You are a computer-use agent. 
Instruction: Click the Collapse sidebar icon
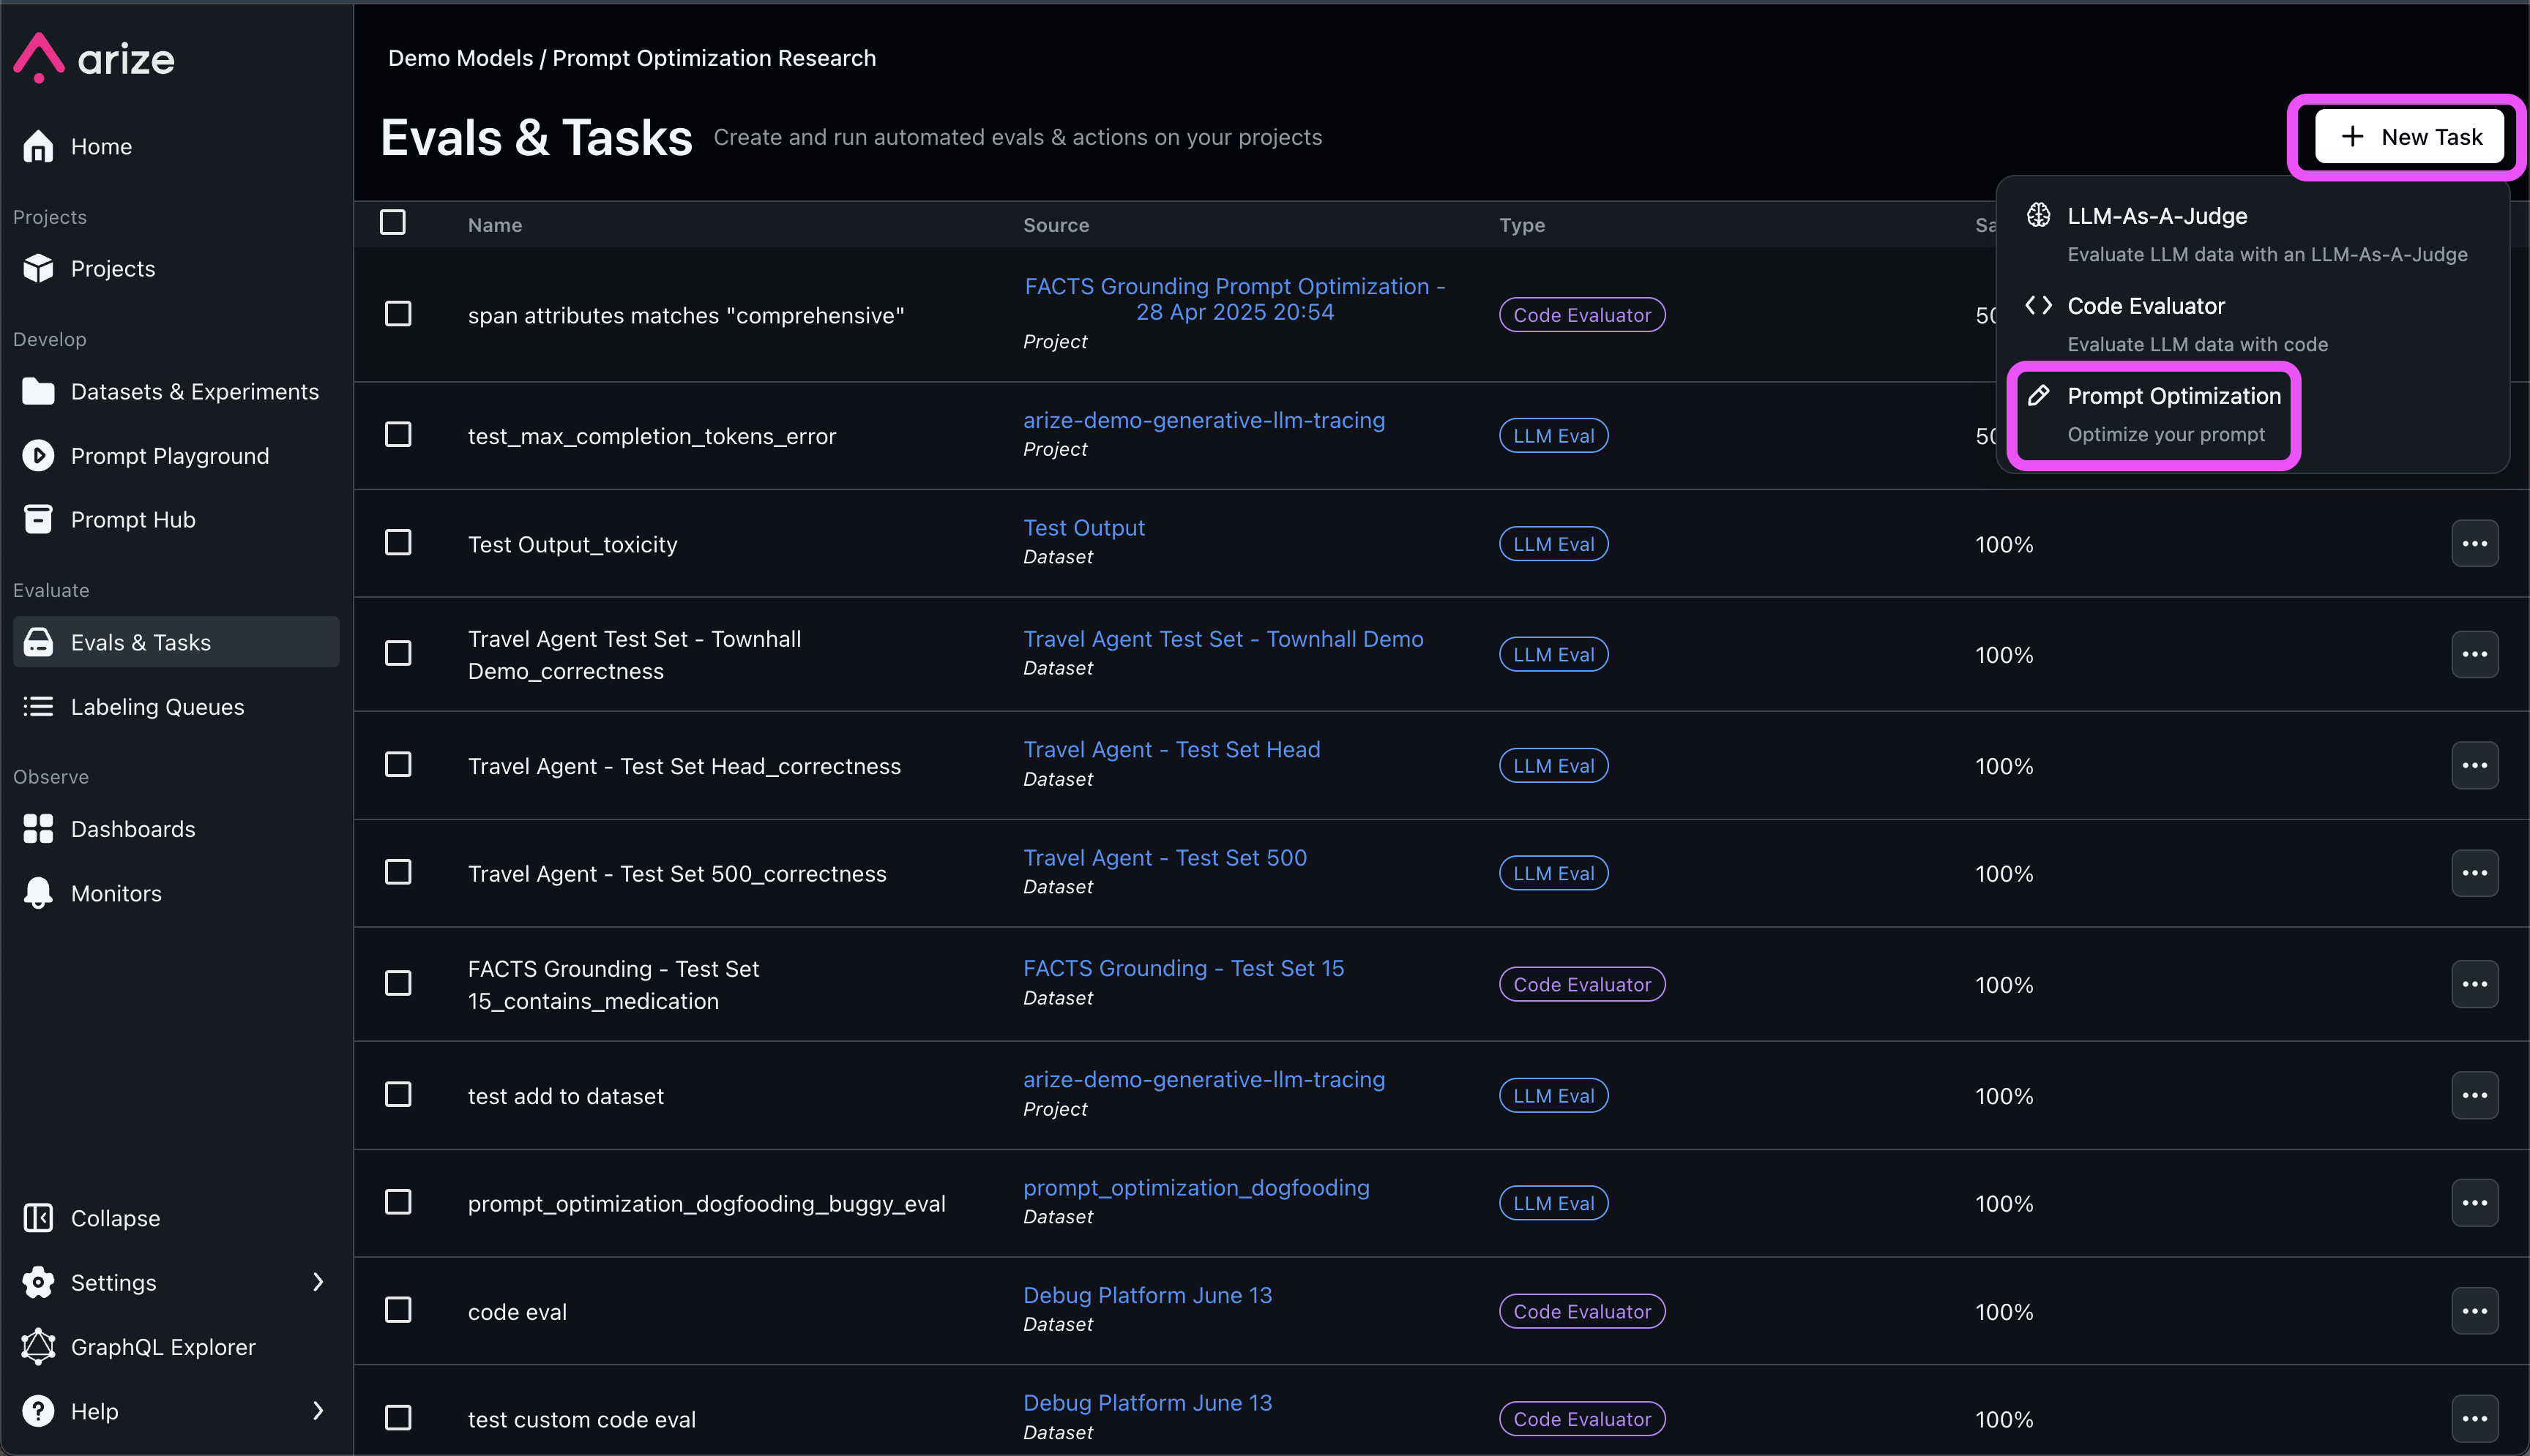pyautogui.click(x=38, y=1217)
